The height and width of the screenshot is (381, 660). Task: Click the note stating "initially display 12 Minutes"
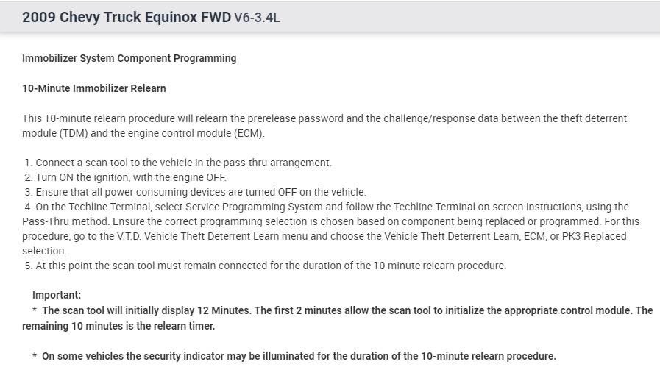346,310
